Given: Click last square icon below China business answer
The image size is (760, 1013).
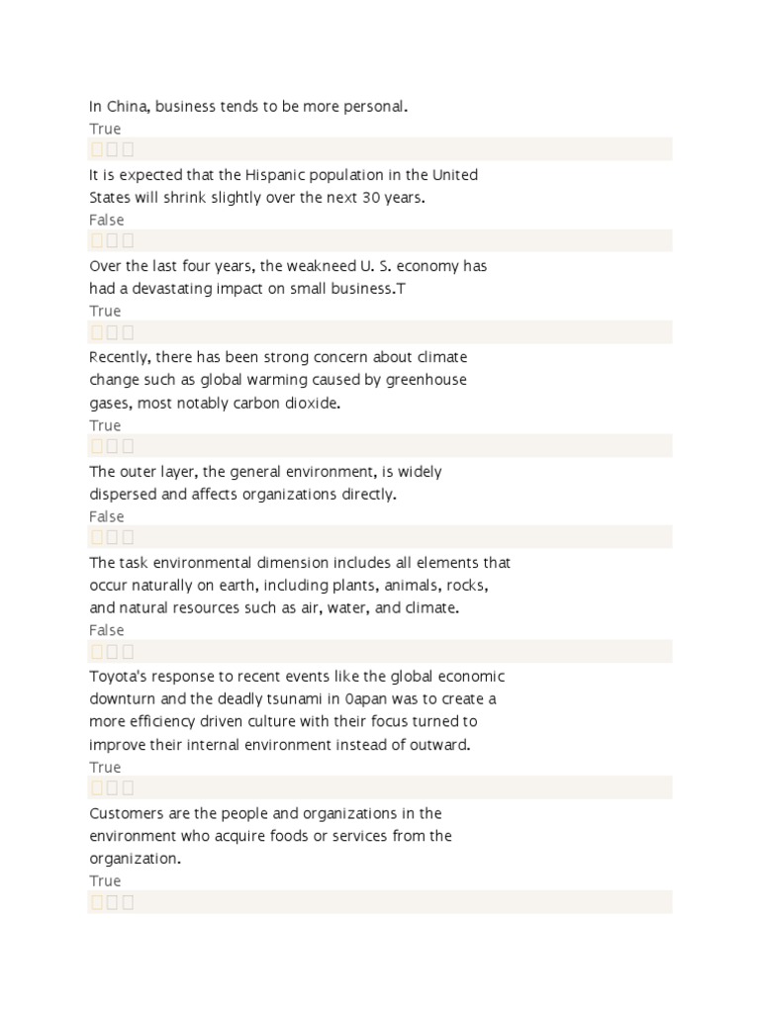Looking at the screenshot, I should click(x=128, y=149).
